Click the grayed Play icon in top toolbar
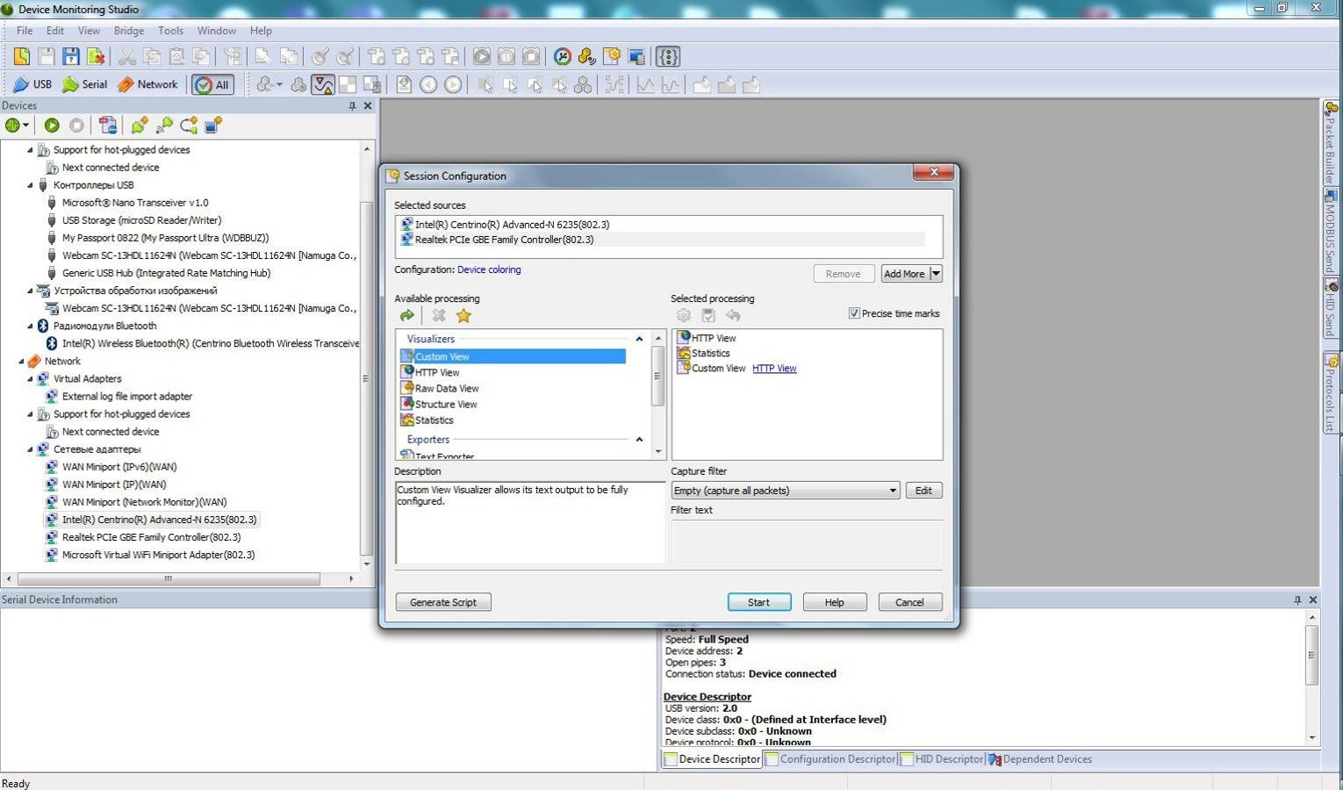Viewport: 1343px width, 790px height. tap(482, 57)
